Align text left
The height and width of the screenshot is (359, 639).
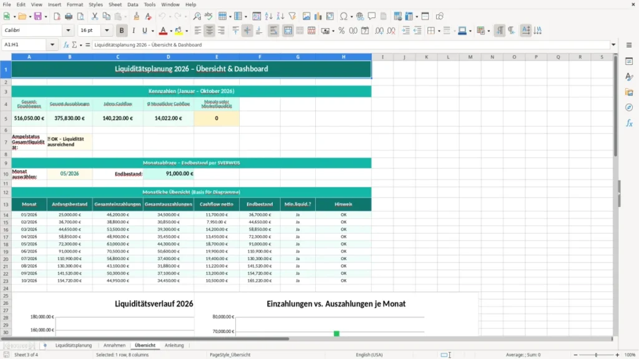click(198, 31)
